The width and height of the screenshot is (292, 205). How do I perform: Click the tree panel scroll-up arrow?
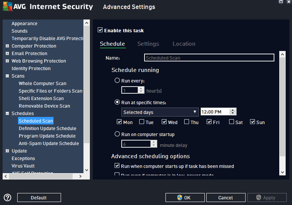[x=86, y=23]
